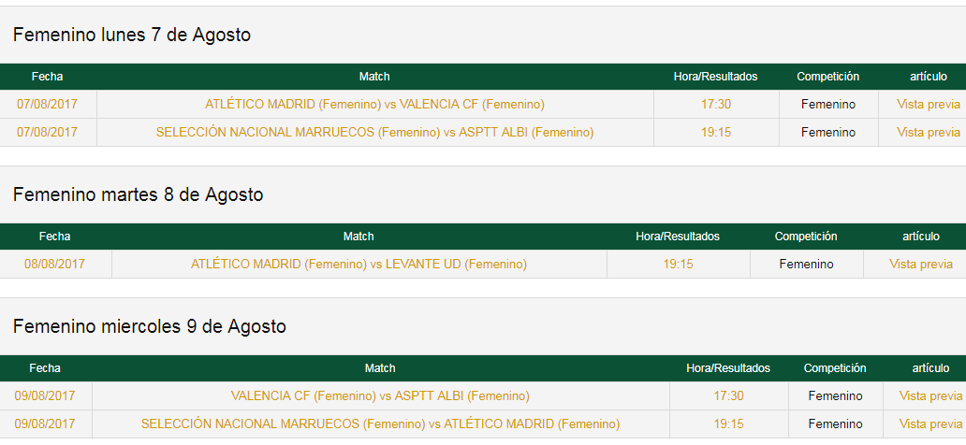The height and width of the screenshot is (445, 966).
Task: Click Vista previa for Marruecos vs ASPTT Albi
Action: [x=929, y=133]
